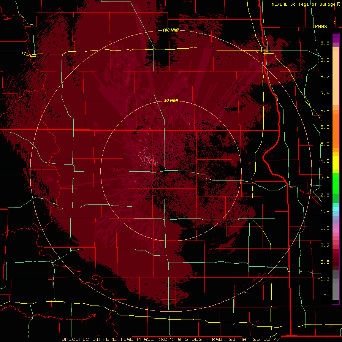Image resolution: width=342 pixels, height=342 pixels.
Task: Click the 8.2 scale value
Action: click(325, 76)
